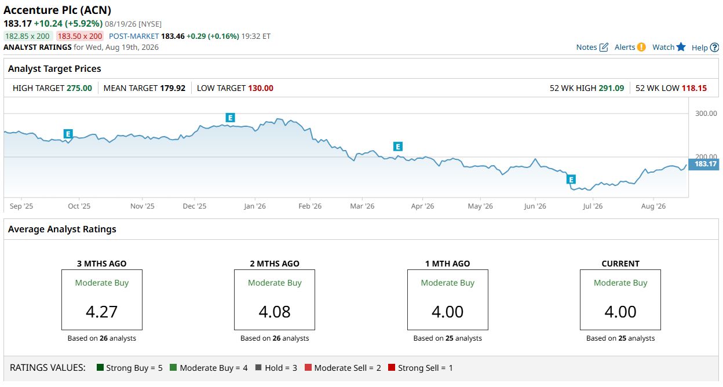Click the green Moderate Buy legend swatch
The width and height of the screenshot is (723, 387).
(173, 368)
